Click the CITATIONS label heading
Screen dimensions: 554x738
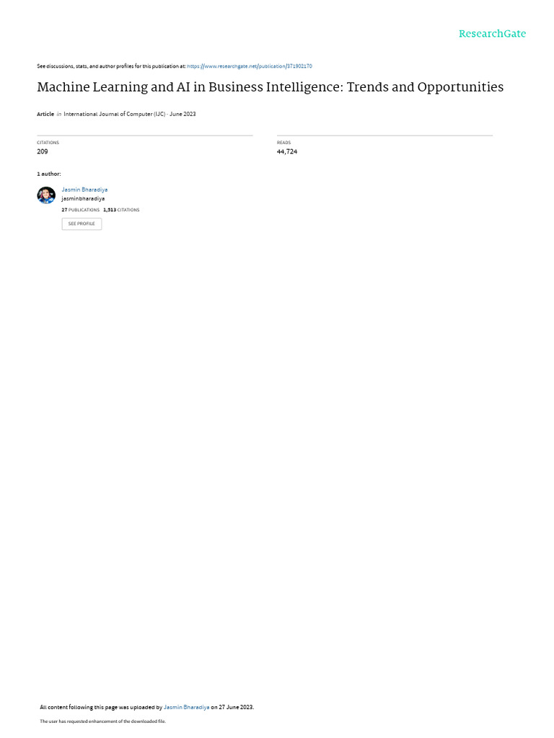48,143
